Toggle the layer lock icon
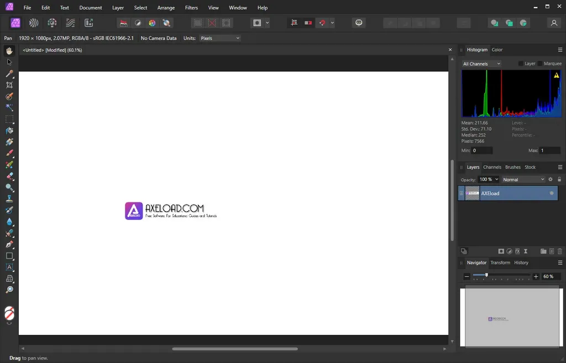 tap(559, 180)
